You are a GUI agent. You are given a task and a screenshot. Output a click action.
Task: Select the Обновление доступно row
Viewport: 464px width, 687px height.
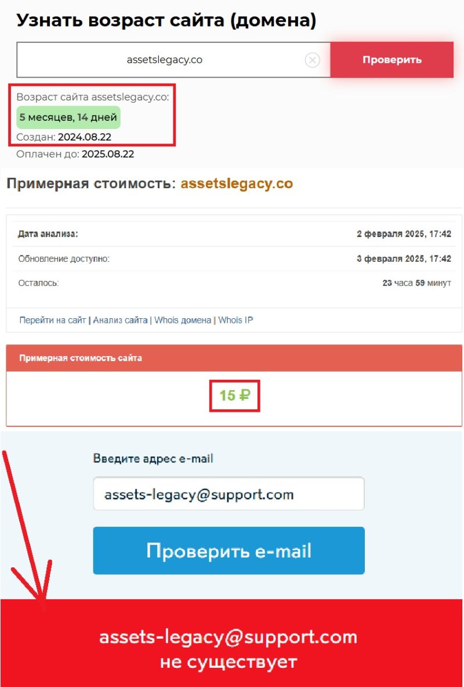[234, 258]
